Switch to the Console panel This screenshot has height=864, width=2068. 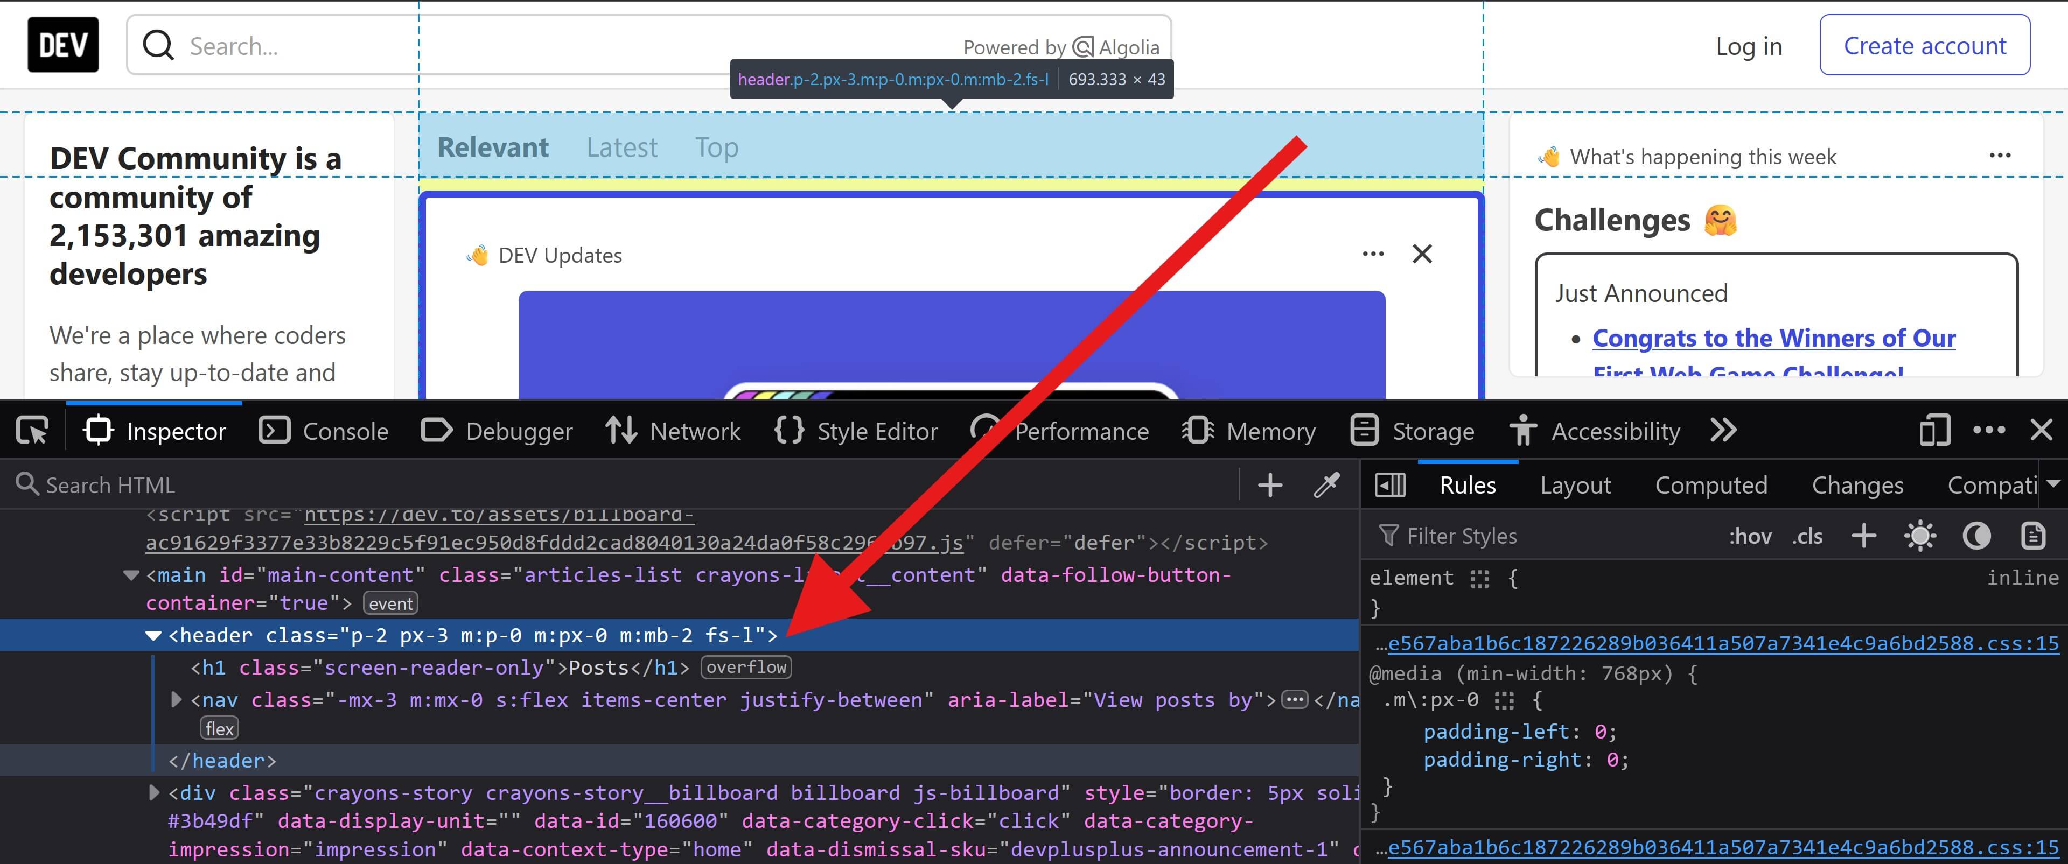pyautogui.click(x=324, y=431)
